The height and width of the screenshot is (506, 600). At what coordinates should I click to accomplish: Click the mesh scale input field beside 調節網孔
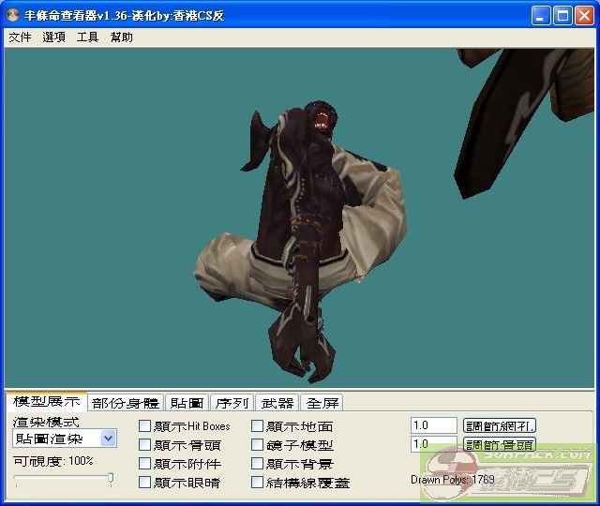[x=433, y=425]
